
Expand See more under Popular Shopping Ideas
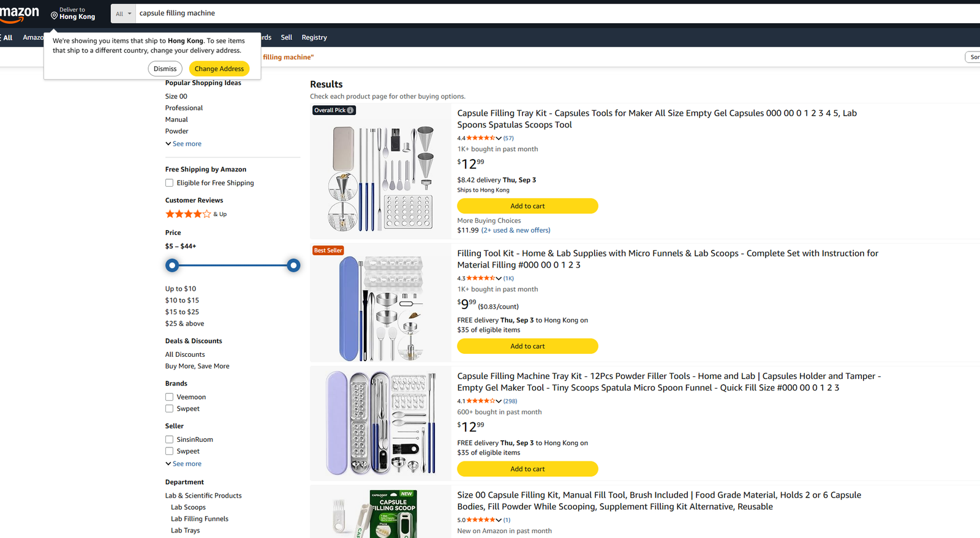[183, 144]
